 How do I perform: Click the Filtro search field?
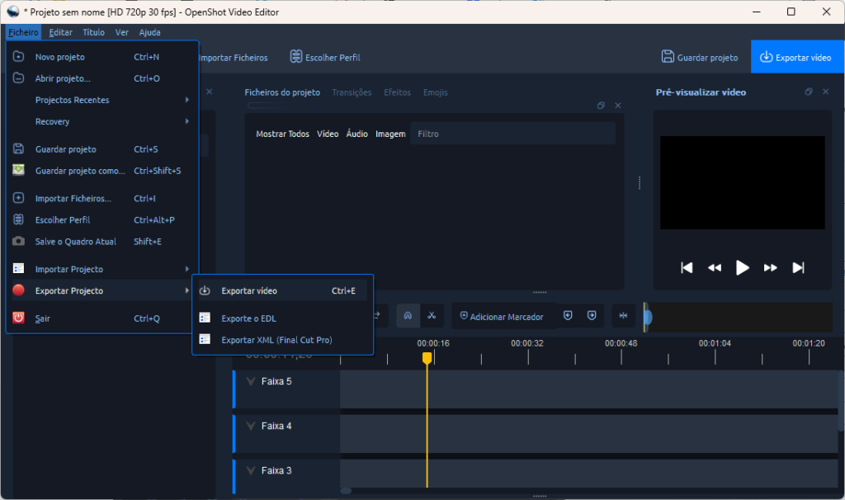512,134
